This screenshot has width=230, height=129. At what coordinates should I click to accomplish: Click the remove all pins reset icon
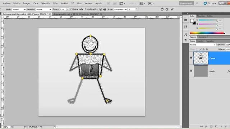[x=162, y=9]
